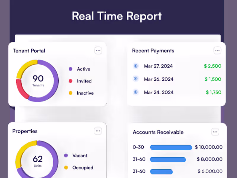Open the Tenant Portal more options menu
The image size is (237, 178).
[x=98, y=50]
